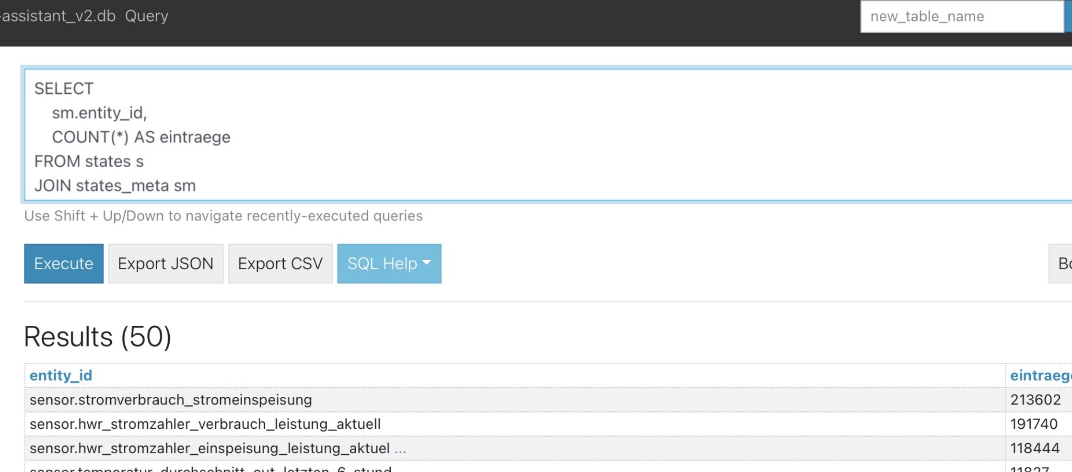
Task: Sort by the eintraege column header
Action: 1040,375
